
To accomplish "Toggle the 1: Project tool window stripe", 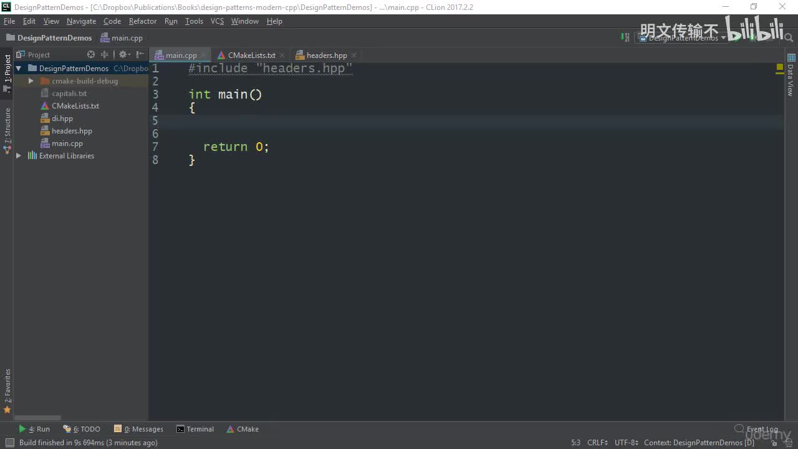I will (x=7, y=73).
